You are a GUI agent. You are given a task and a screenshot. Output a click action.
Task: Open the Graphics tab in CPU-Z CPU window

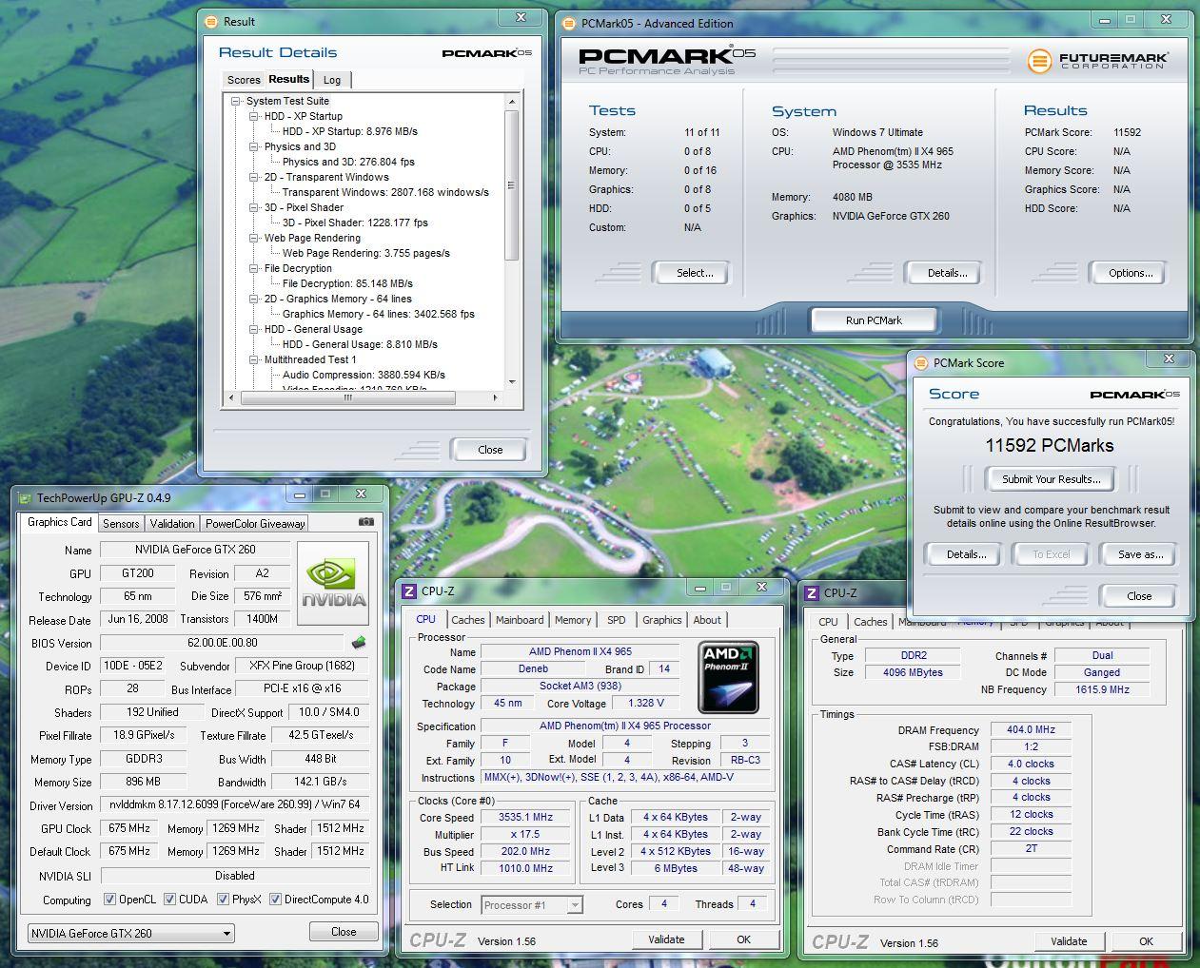pos(661,620)
